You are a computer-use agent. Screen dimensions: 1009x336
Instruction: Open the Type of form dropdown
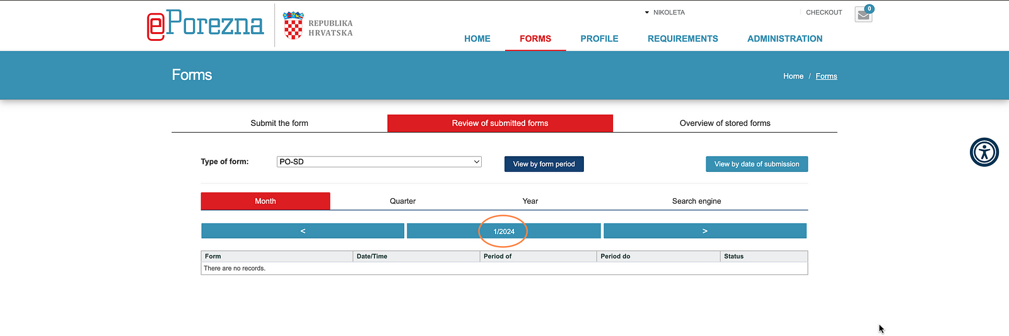click(379, 162)
